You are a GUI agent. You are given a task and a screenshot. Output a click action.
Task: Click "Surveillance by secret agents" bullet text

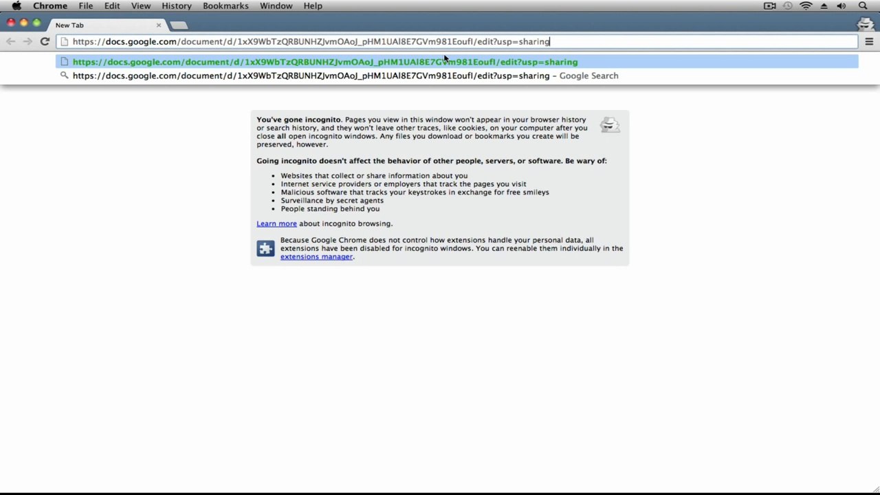click(332, 201)
